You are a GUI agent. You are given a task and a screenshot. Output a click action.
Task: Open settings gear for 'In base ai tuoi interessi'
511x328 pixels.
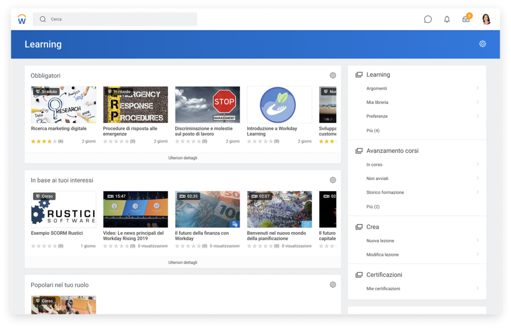333,180
